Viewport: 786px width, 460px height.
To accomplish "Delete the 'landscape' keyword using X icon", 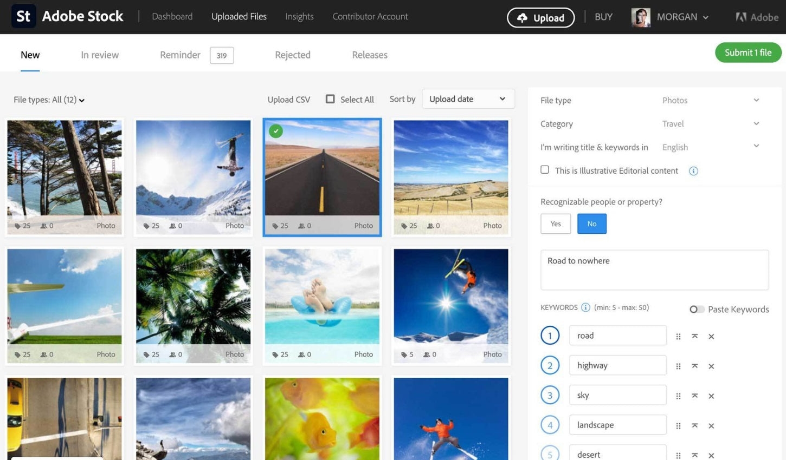I will tap(711, 426).
